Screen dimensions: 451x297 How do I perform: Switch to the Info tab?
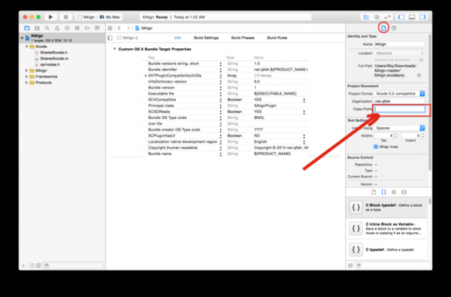tap(177, 38)
